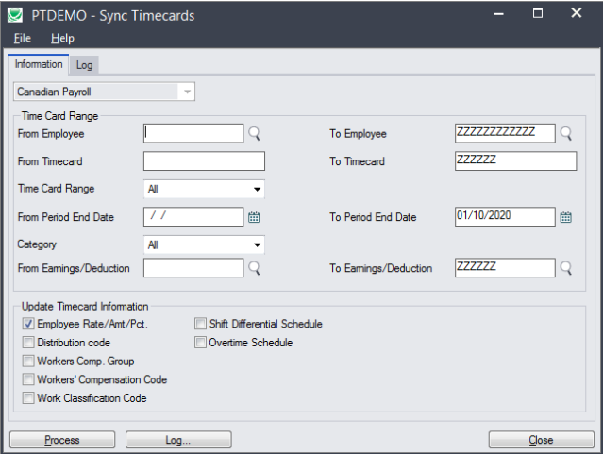Click the PTDEMO app icon in title bar
The height and width of the screenshot is (454, 603).
15,15
